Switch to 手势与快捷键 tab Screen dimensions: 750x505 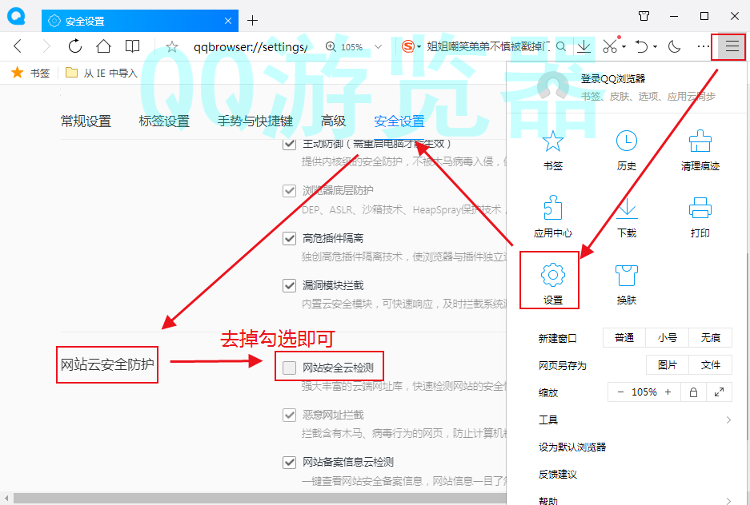click(x=255, y=121)
